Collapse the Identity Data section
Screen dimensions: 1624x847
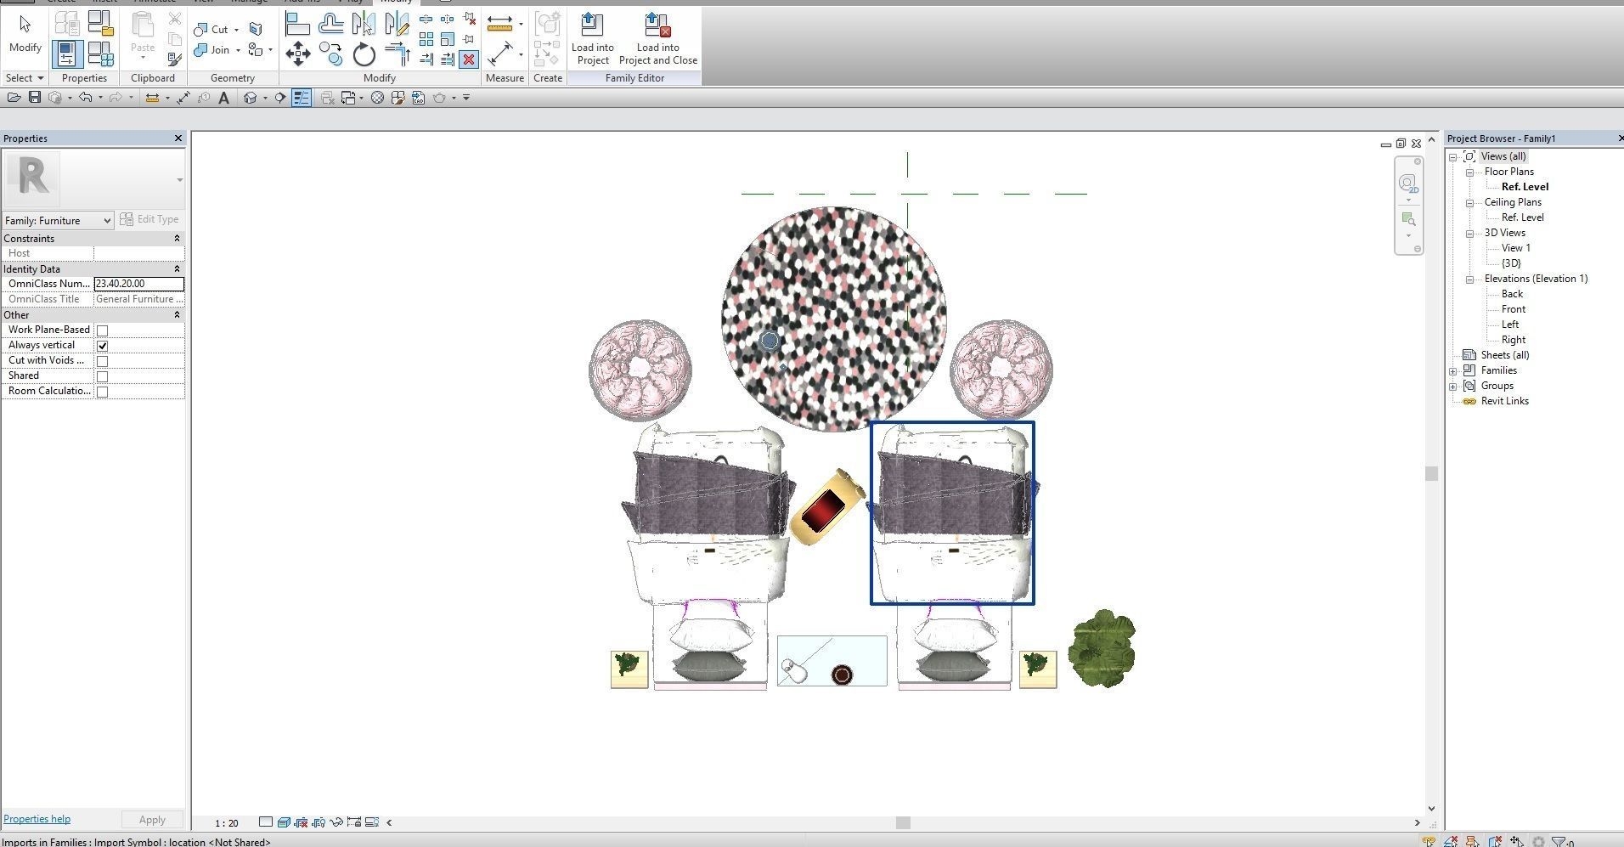(178, 269)
